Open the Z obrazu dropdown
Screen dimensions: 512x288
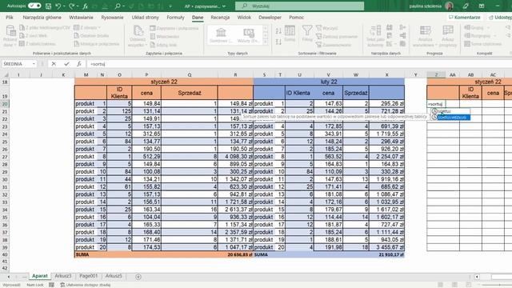coord(87,28)
